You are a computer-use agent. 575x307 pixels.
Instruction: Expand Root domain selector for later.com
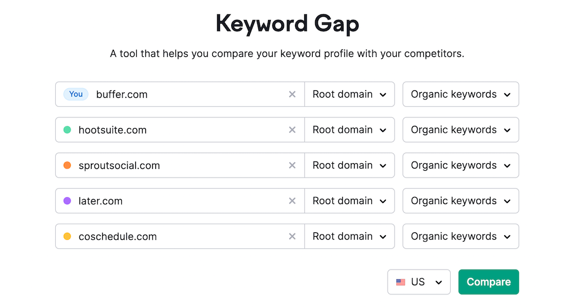tap(350, 201)
